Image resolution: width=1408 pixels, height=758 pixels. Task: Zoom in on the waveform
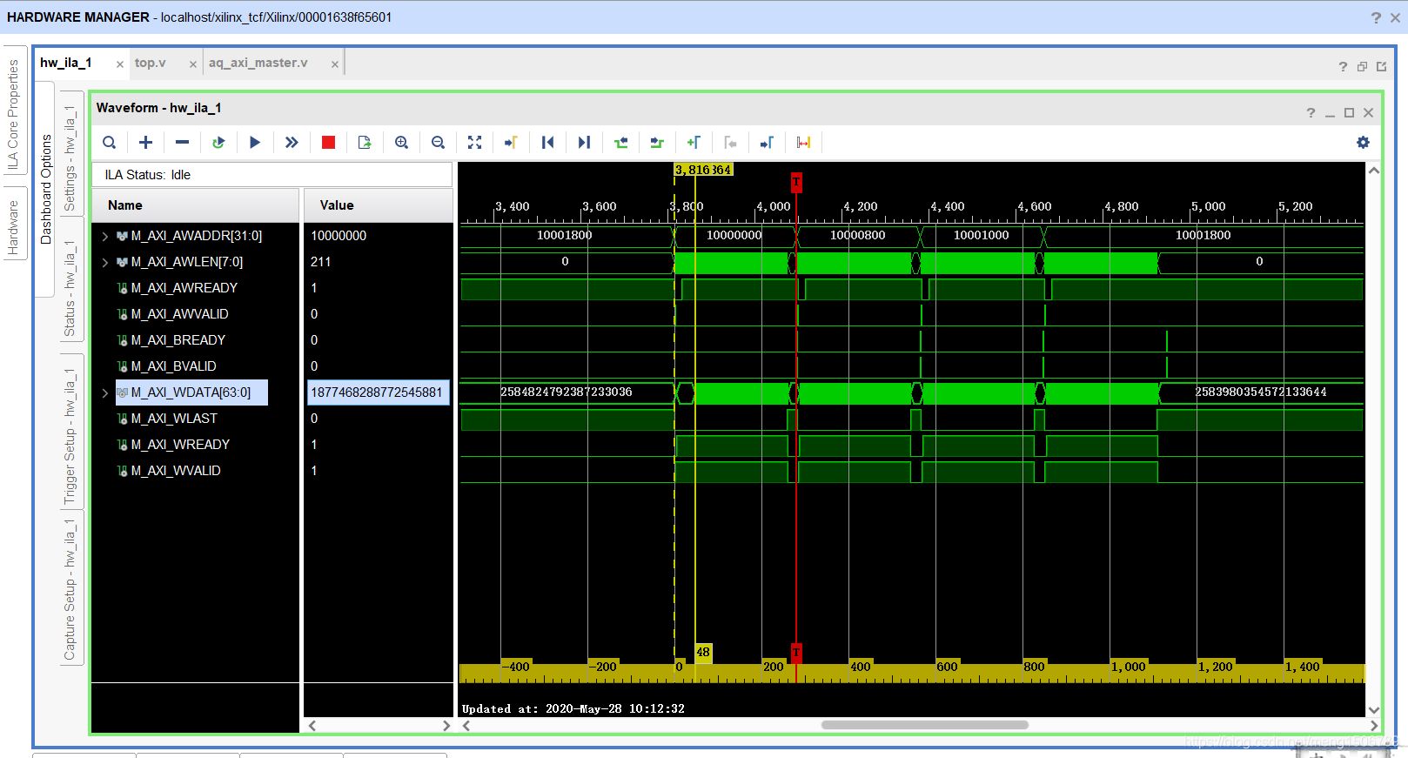click(401, 143)
